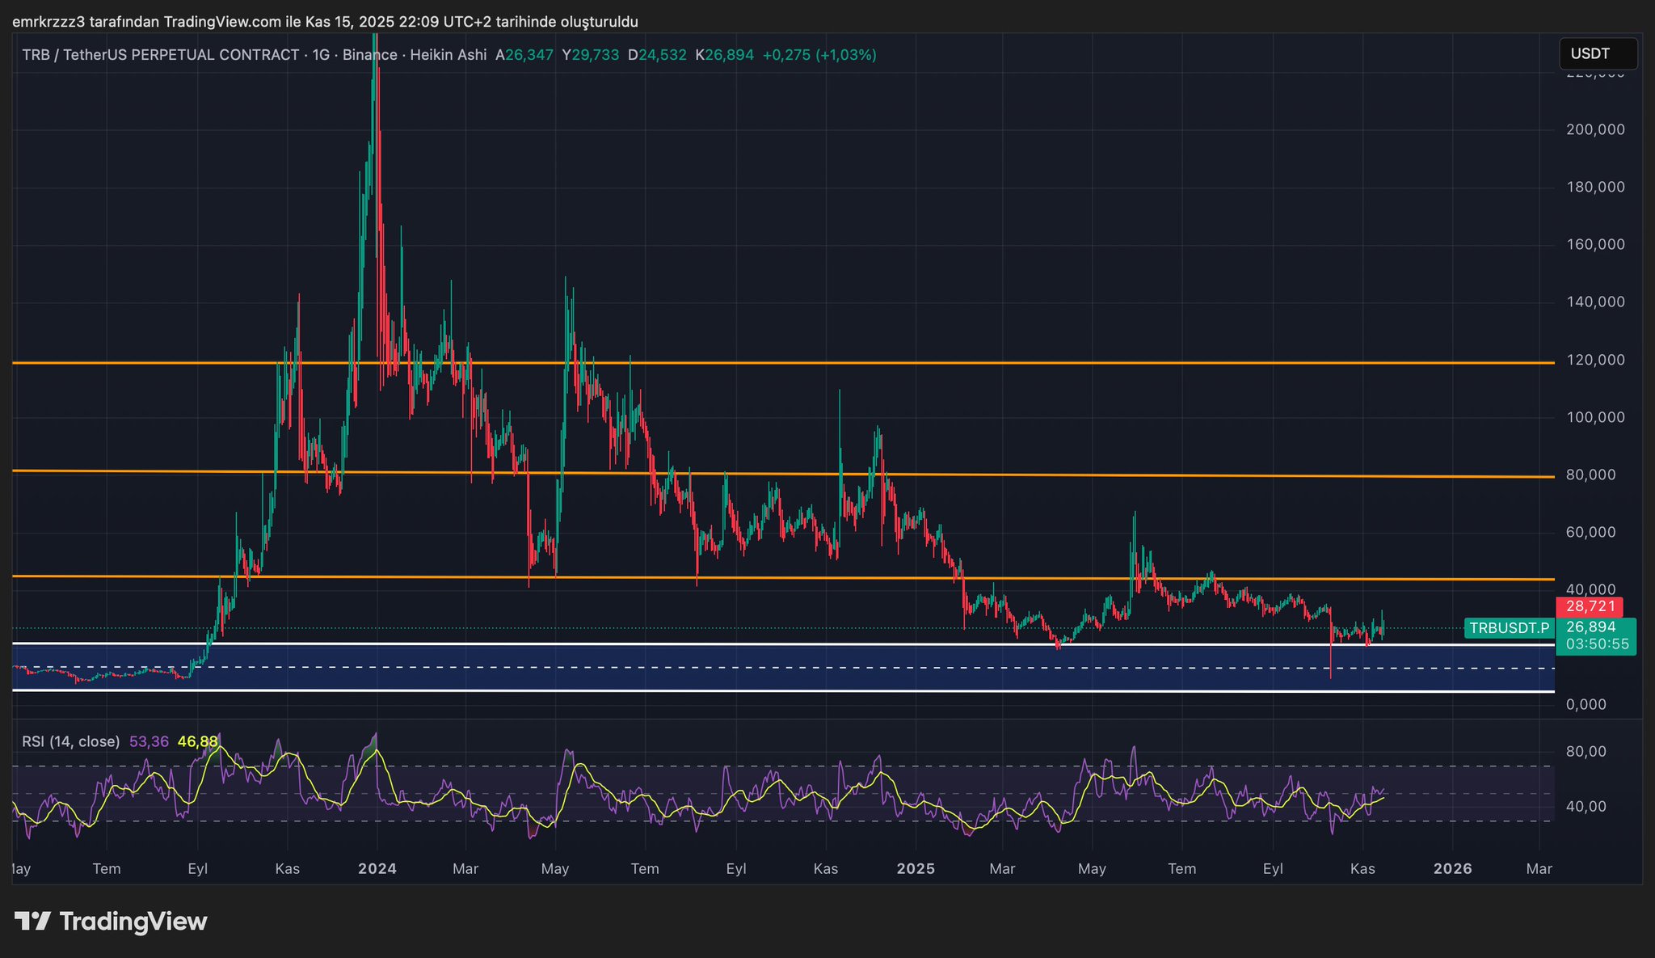This screenshot has height=958, width=1655.
Task: Click the red 28,721 price tag
Action: coord(1590,606)
